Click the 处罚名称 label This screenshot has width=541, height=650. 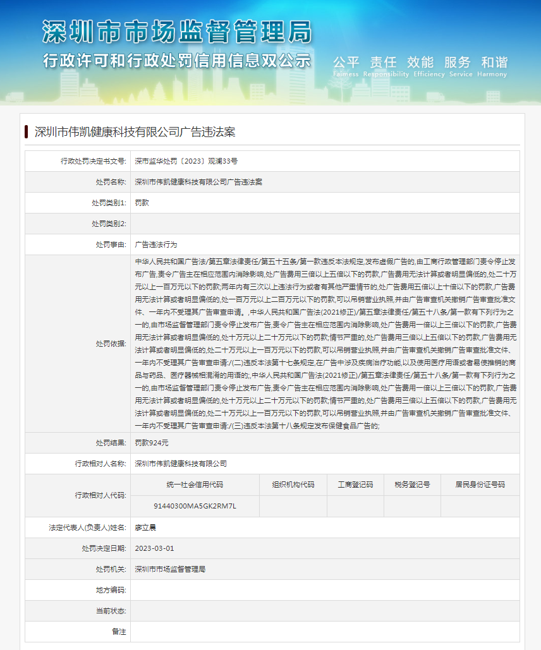(x=111, y=182)
